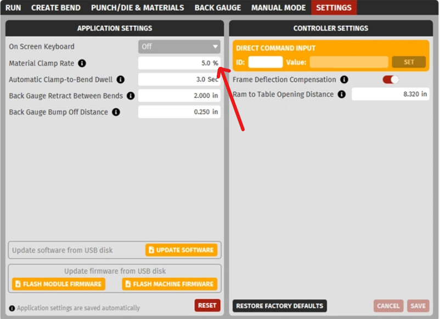
Task: Toggle Frame Deflection Compensation switch
Action: click(x=391, y=80)
